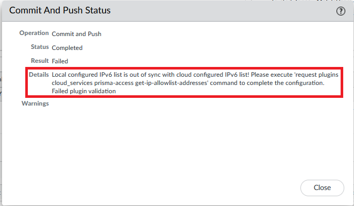354x206 pixels.
Task: Open the help question mark icon
Action: pyautogui.click(x=340, y=11)
